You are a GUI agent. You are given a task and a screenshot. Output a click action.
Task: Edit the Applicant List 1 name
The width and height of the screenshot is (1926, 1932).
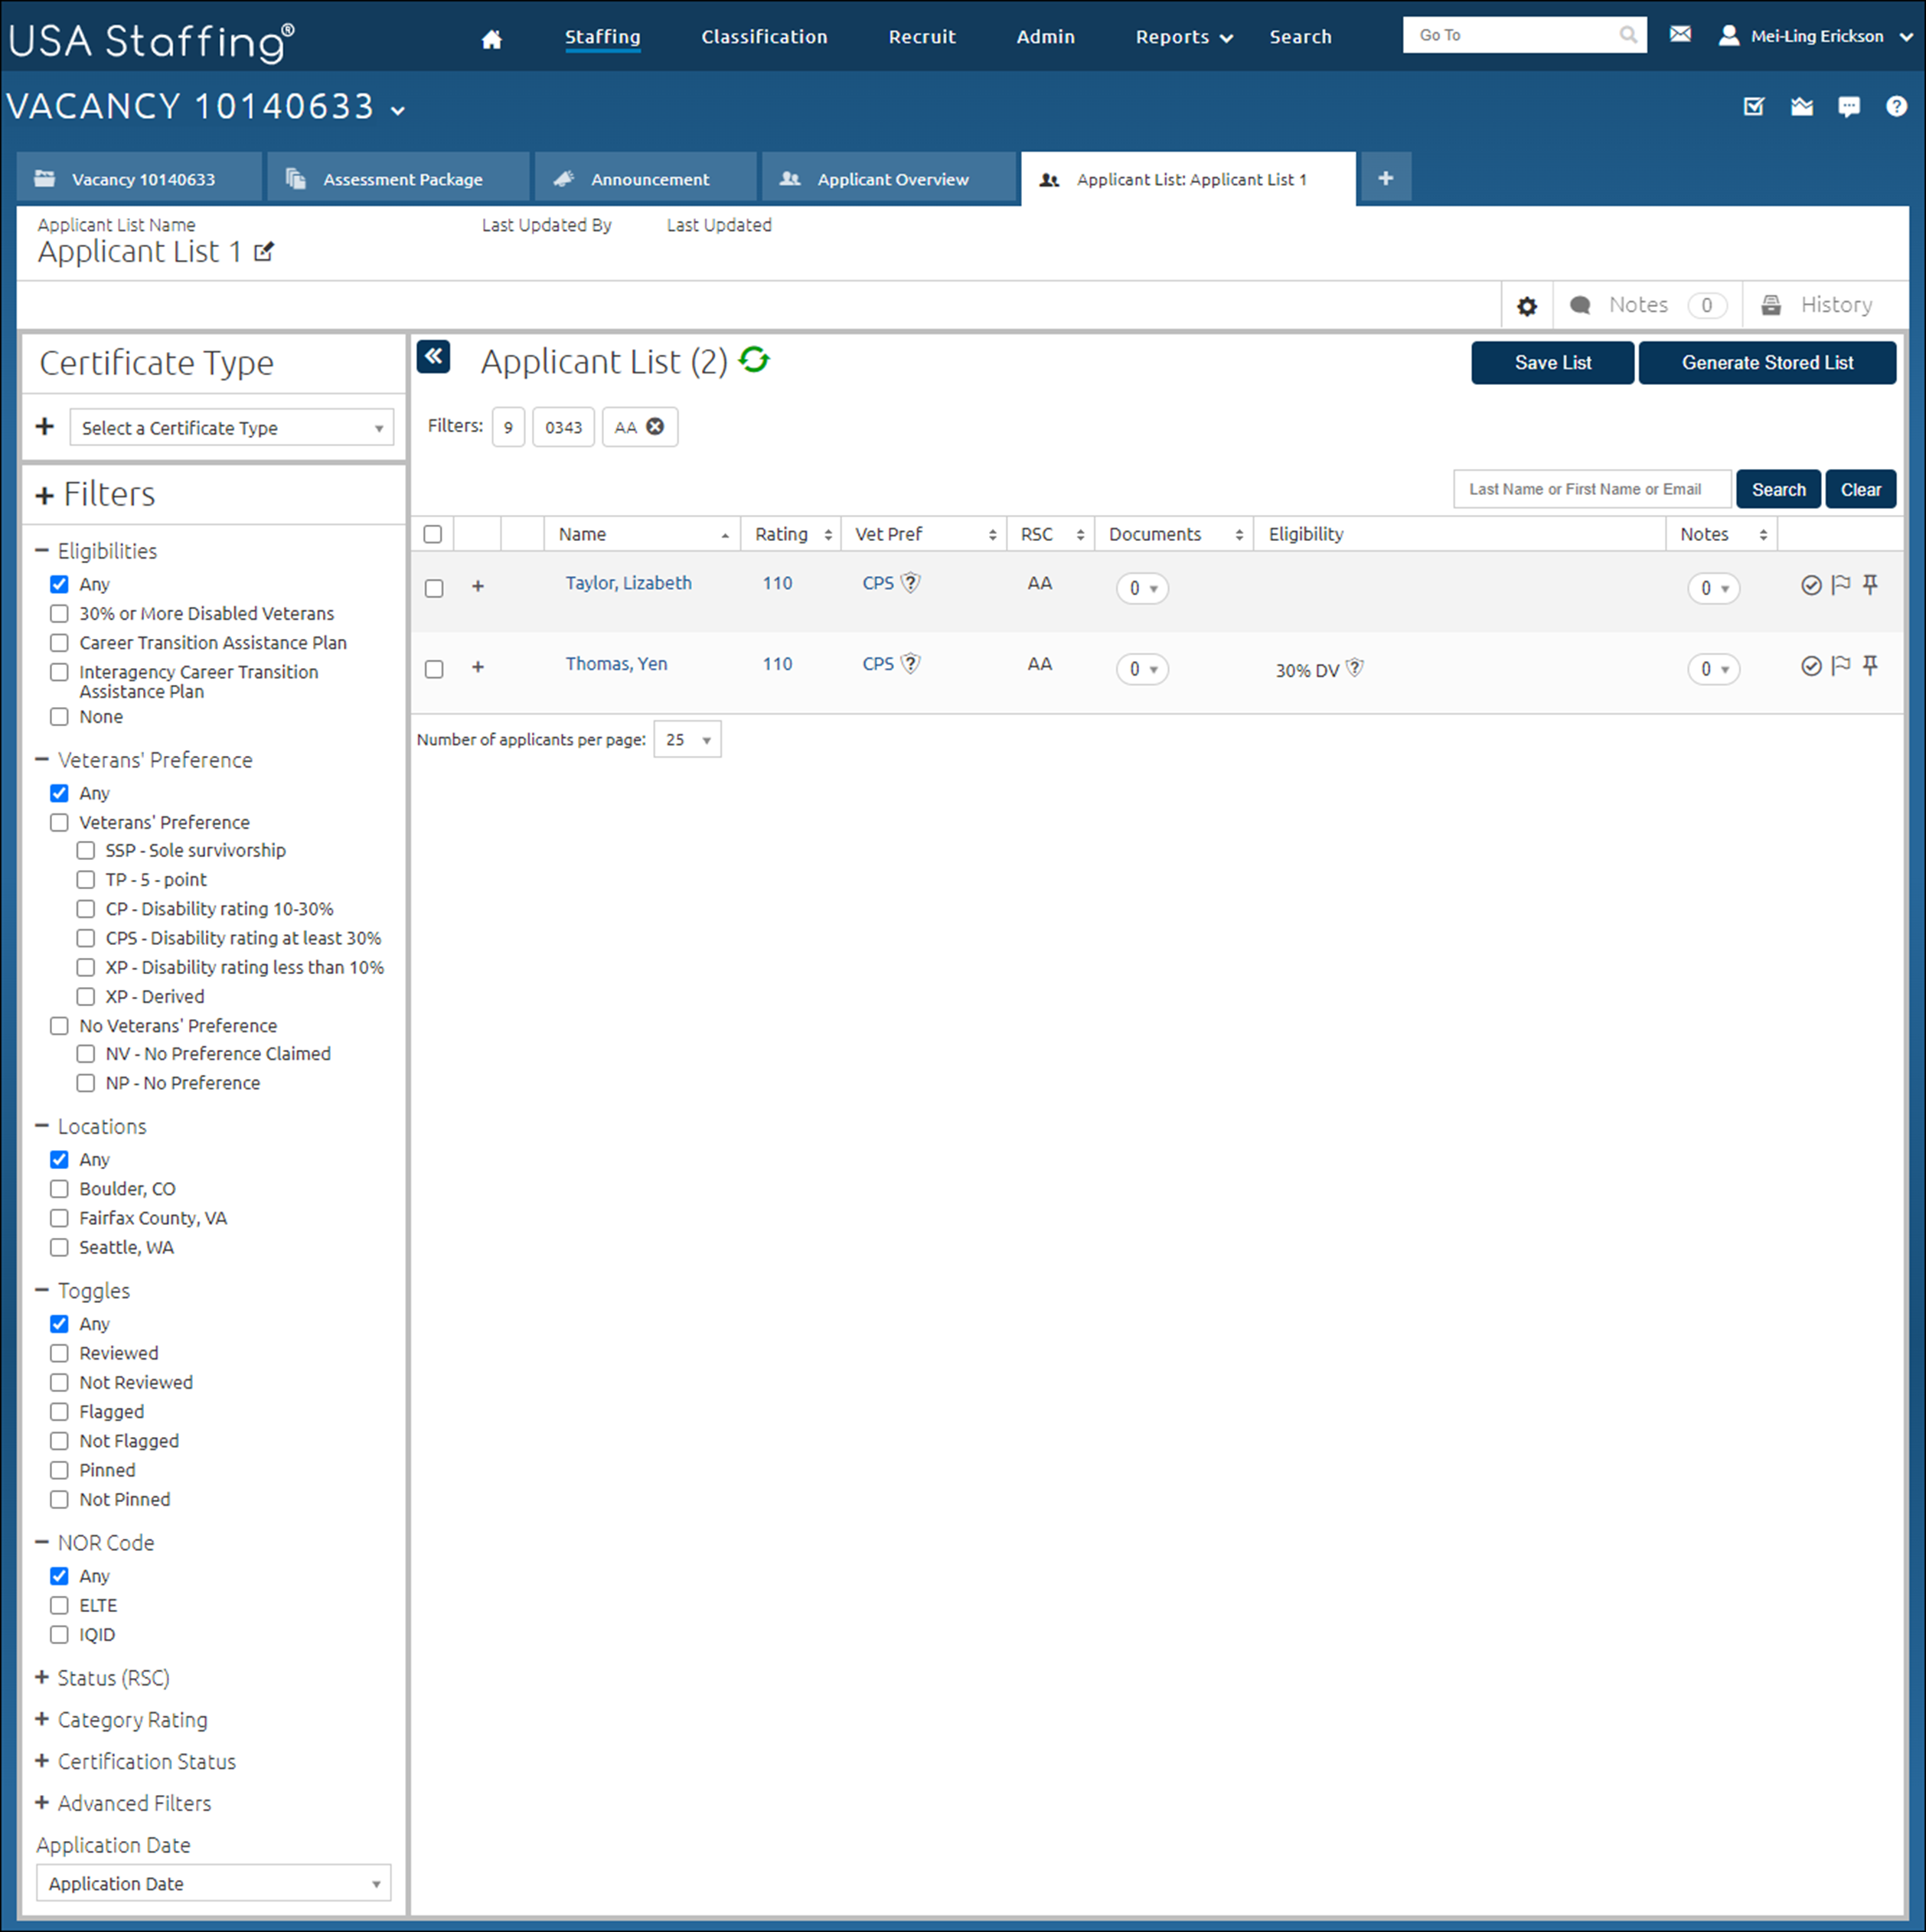coord(264,252)
